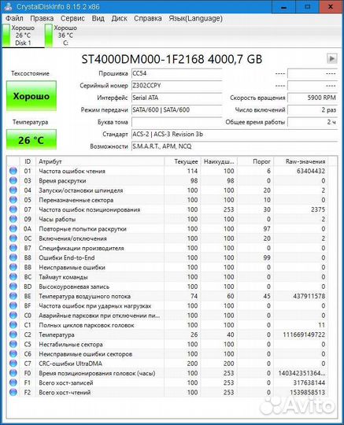Click status icon of row C5 Нестабильные сектора
This screenshot has height=425, width=344.
pos(13,344)
